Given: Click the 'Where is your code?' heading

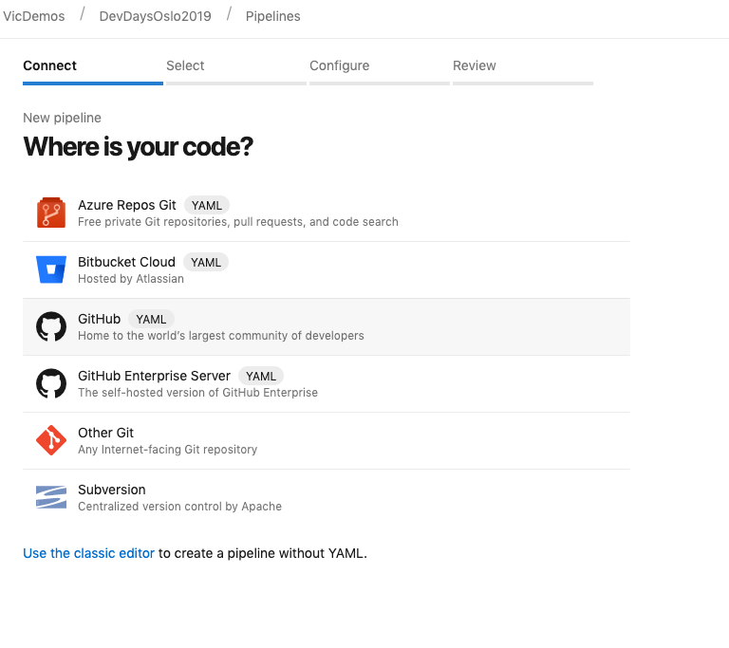Looking at the screenshot, I should (138, 147).
